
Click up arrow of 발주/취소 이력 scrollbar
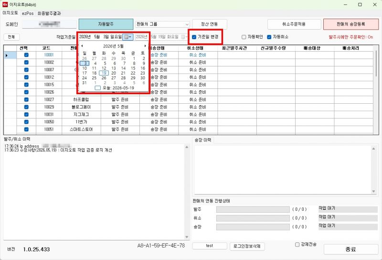pos(187,147)
